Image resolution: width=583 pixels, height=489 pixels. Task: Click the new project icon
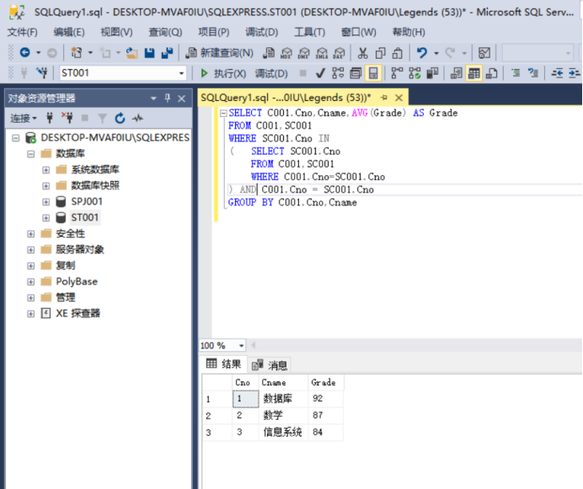click(77, 53)
